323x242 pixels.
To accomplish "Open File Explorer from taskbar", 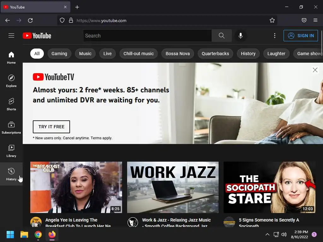I will [x=24, y=234].
